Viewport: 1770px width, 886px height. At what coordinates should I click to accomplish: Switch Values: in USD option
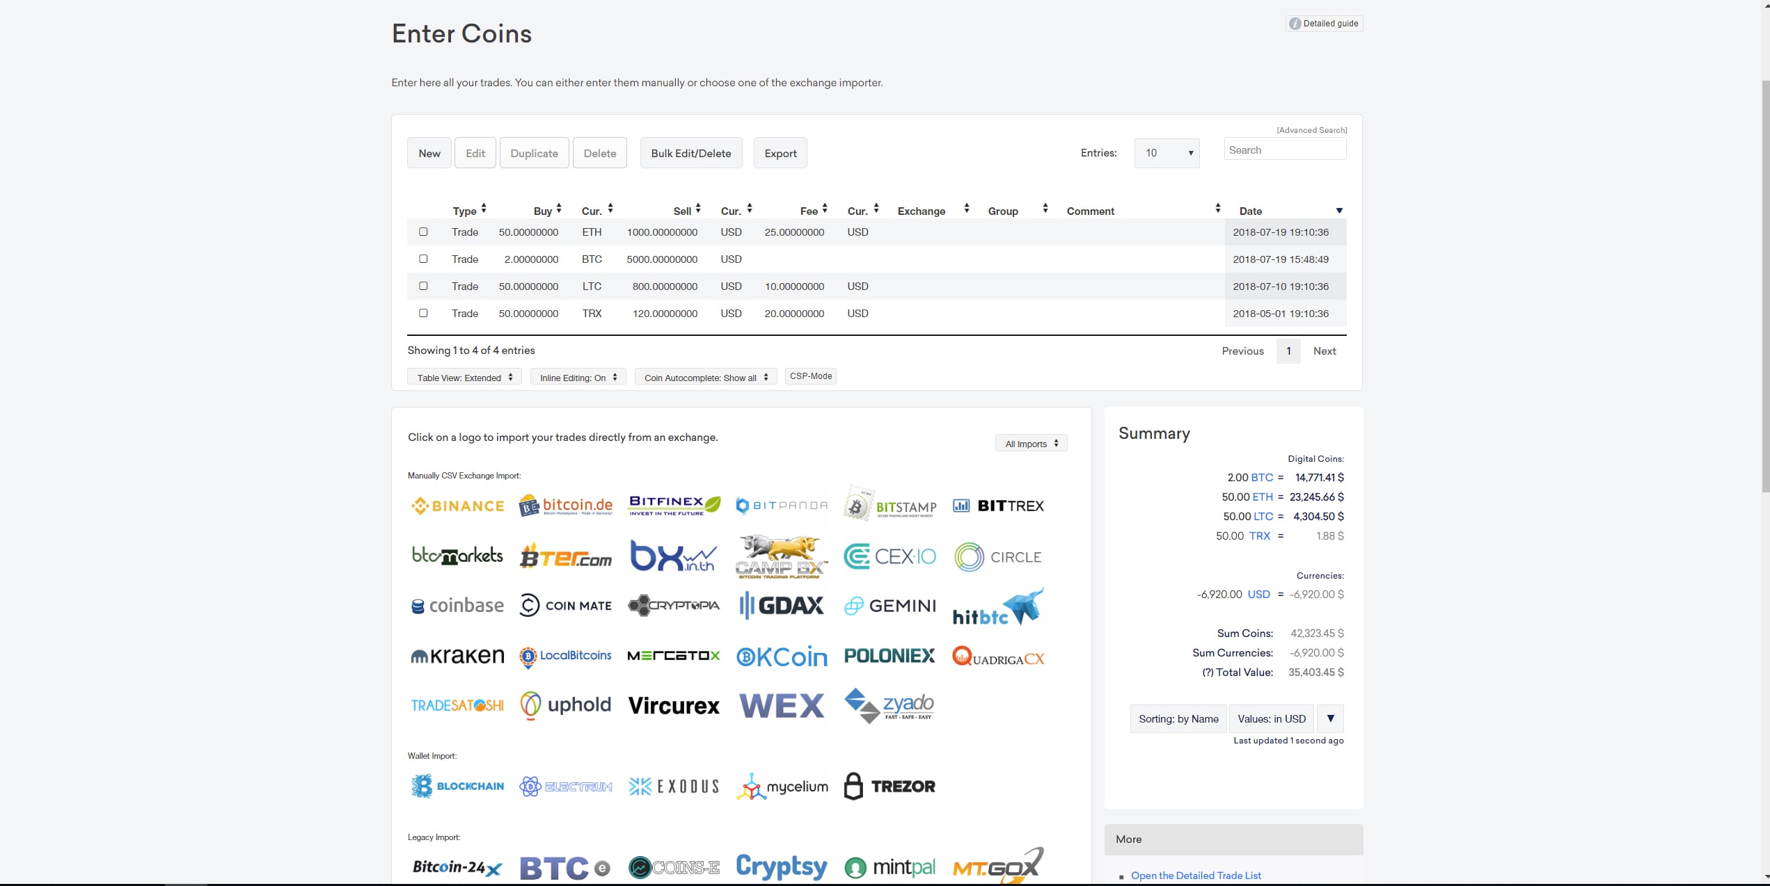point(1272,718)
